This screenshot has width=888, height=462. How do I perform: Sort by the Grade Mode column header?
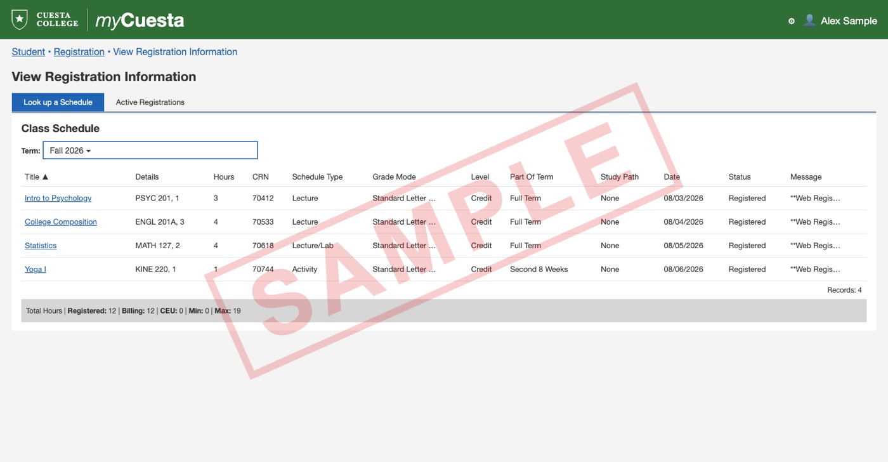pos(394,177)
